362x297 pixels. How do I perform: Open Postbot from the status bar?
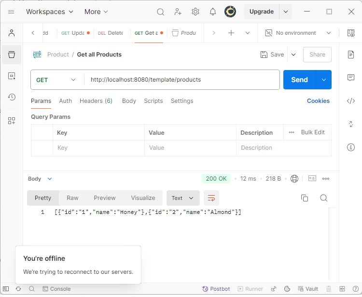click(216, 289)
